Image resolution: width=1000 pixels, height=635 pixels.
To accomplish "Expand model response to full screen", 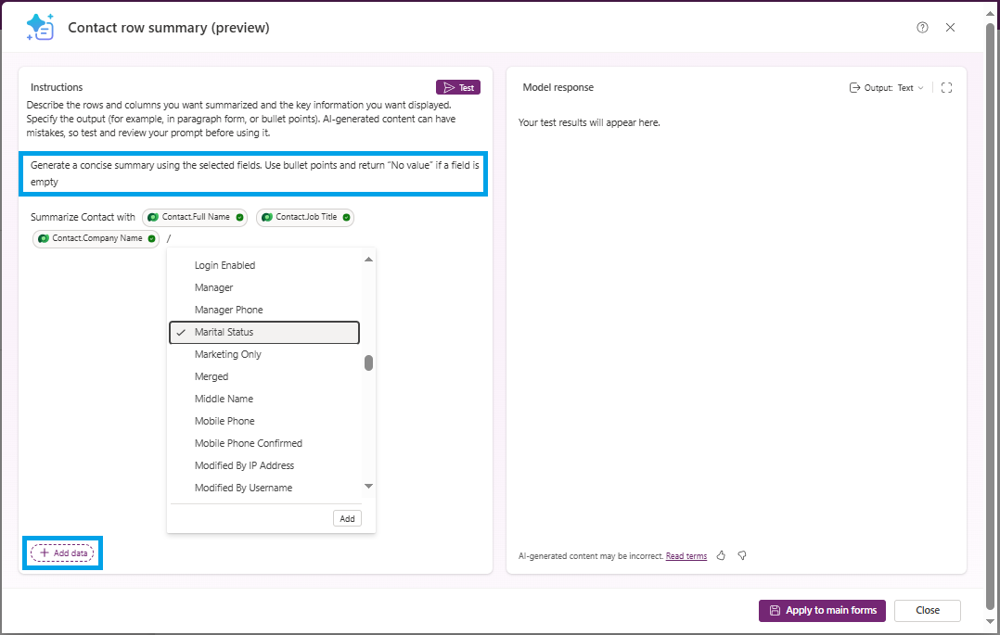I will pos(946,88).
